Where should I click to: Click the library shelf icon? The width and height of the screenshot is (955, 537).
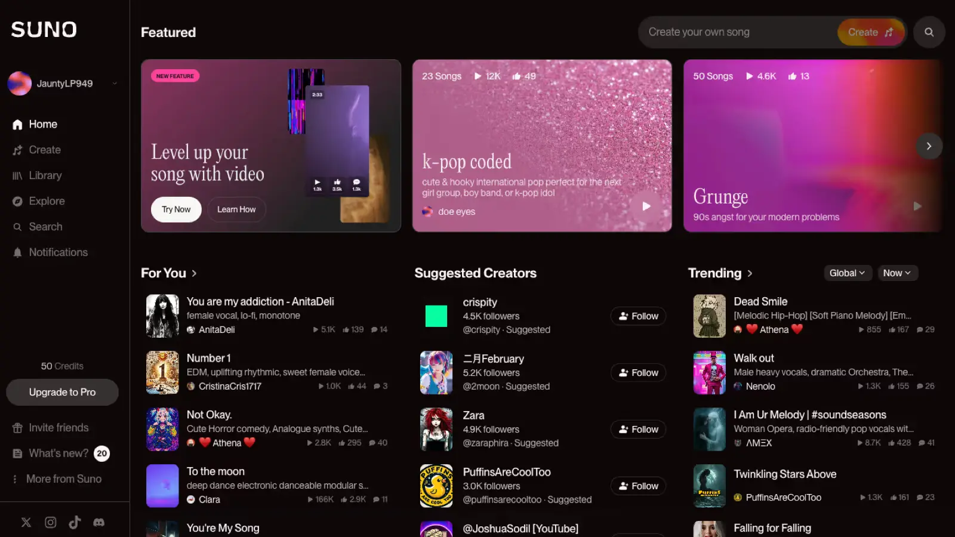click(x=17, y=175)
